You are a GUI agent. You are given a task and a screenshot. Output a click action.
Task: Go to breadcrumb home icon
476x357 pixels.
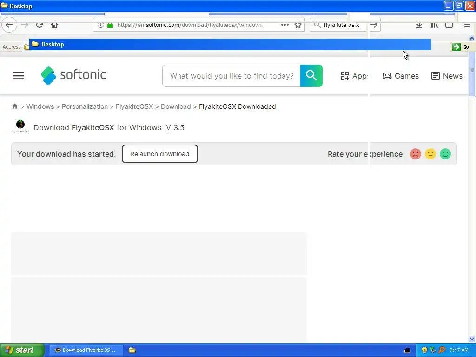click(14, 106)
